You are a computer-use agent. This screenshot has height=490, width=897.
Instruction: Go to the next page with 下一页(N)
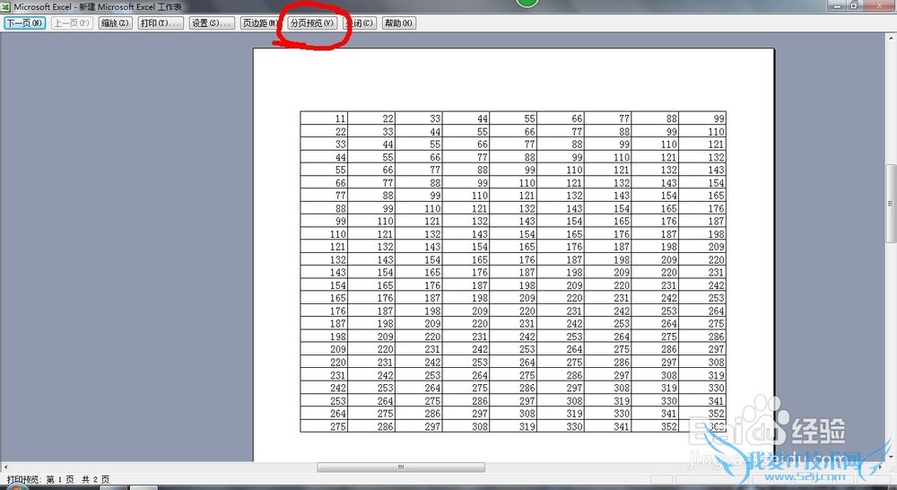coord(24,23)
